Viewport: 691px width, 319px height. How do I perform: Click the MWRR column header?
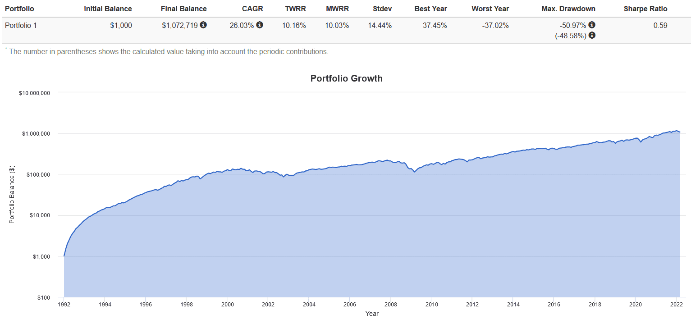click(337, 9)
